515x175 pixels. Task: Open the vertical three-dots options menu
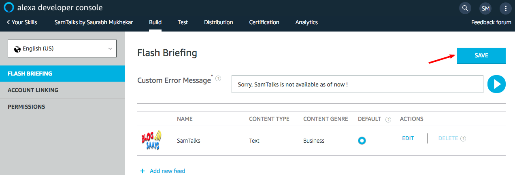point(505,8)
